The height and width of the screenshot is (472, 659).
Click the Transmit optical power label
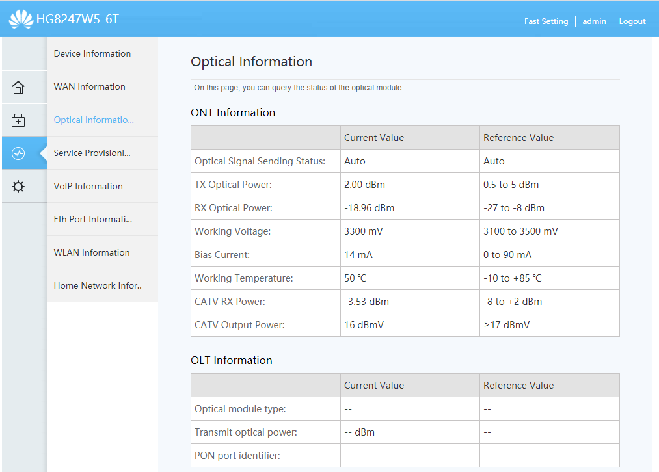coord(245,432)
